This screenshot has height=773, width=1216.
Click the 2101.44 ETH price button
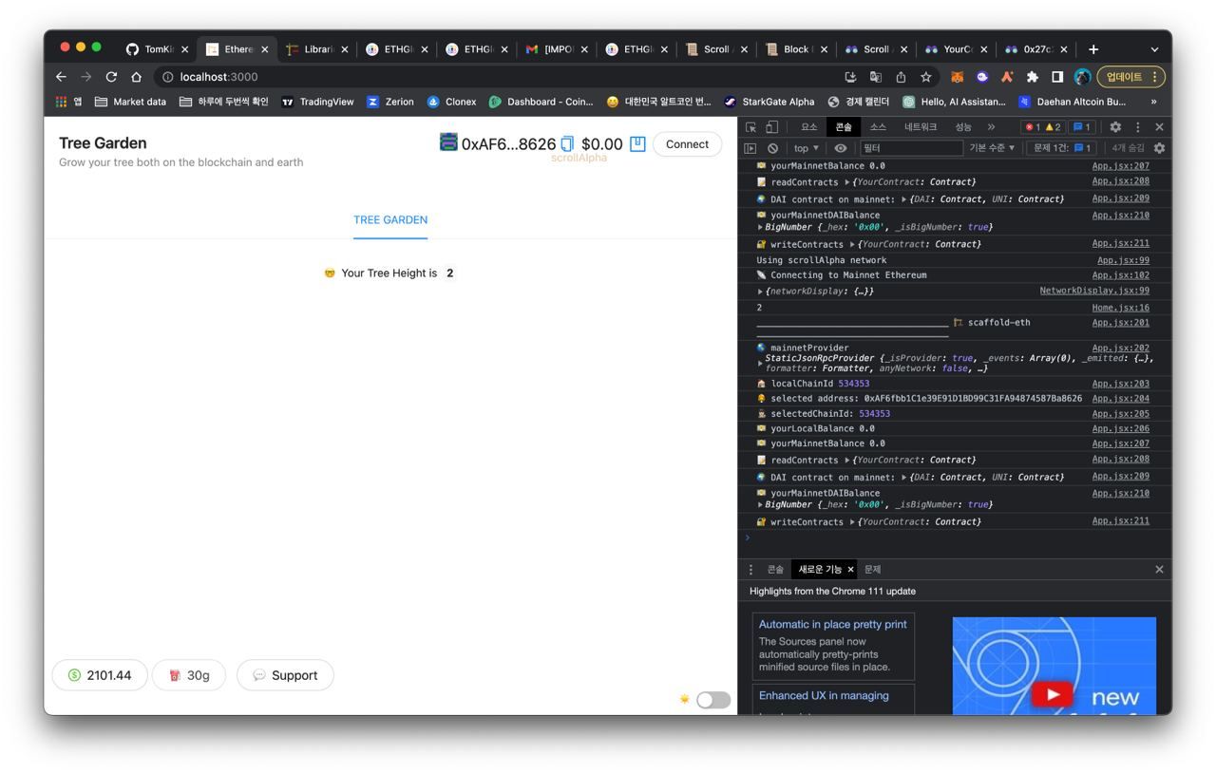coord(99,675)
